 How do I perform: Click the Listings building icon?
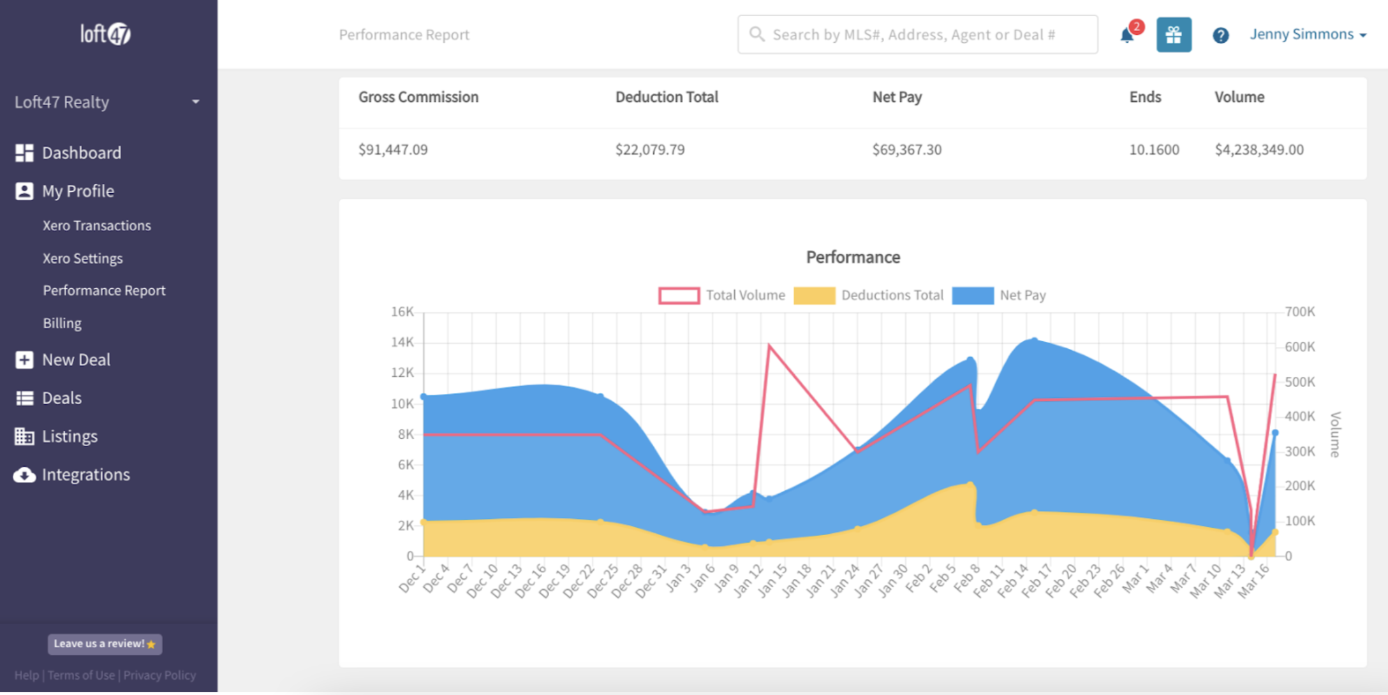(x=24, y=436)
